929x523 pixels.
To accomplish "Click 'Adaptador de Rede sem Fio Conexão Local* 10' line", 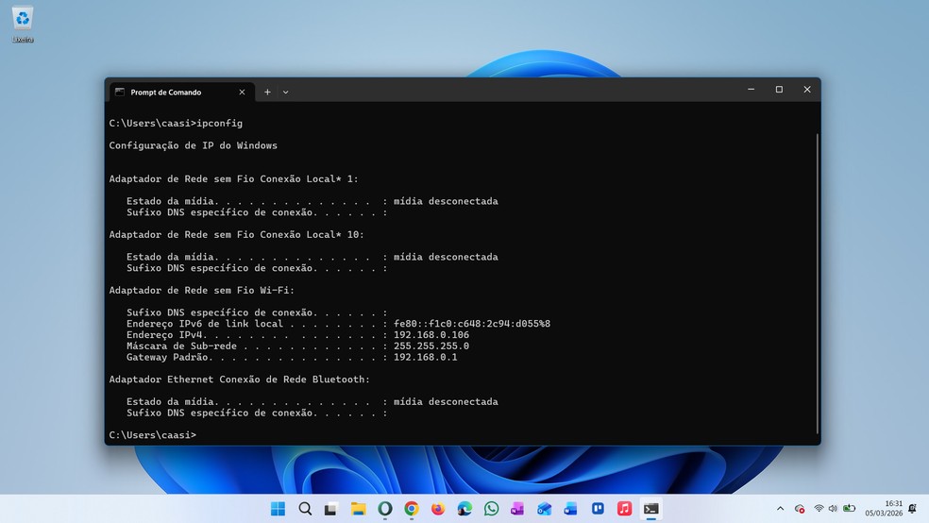I will [x=236, y=234].
